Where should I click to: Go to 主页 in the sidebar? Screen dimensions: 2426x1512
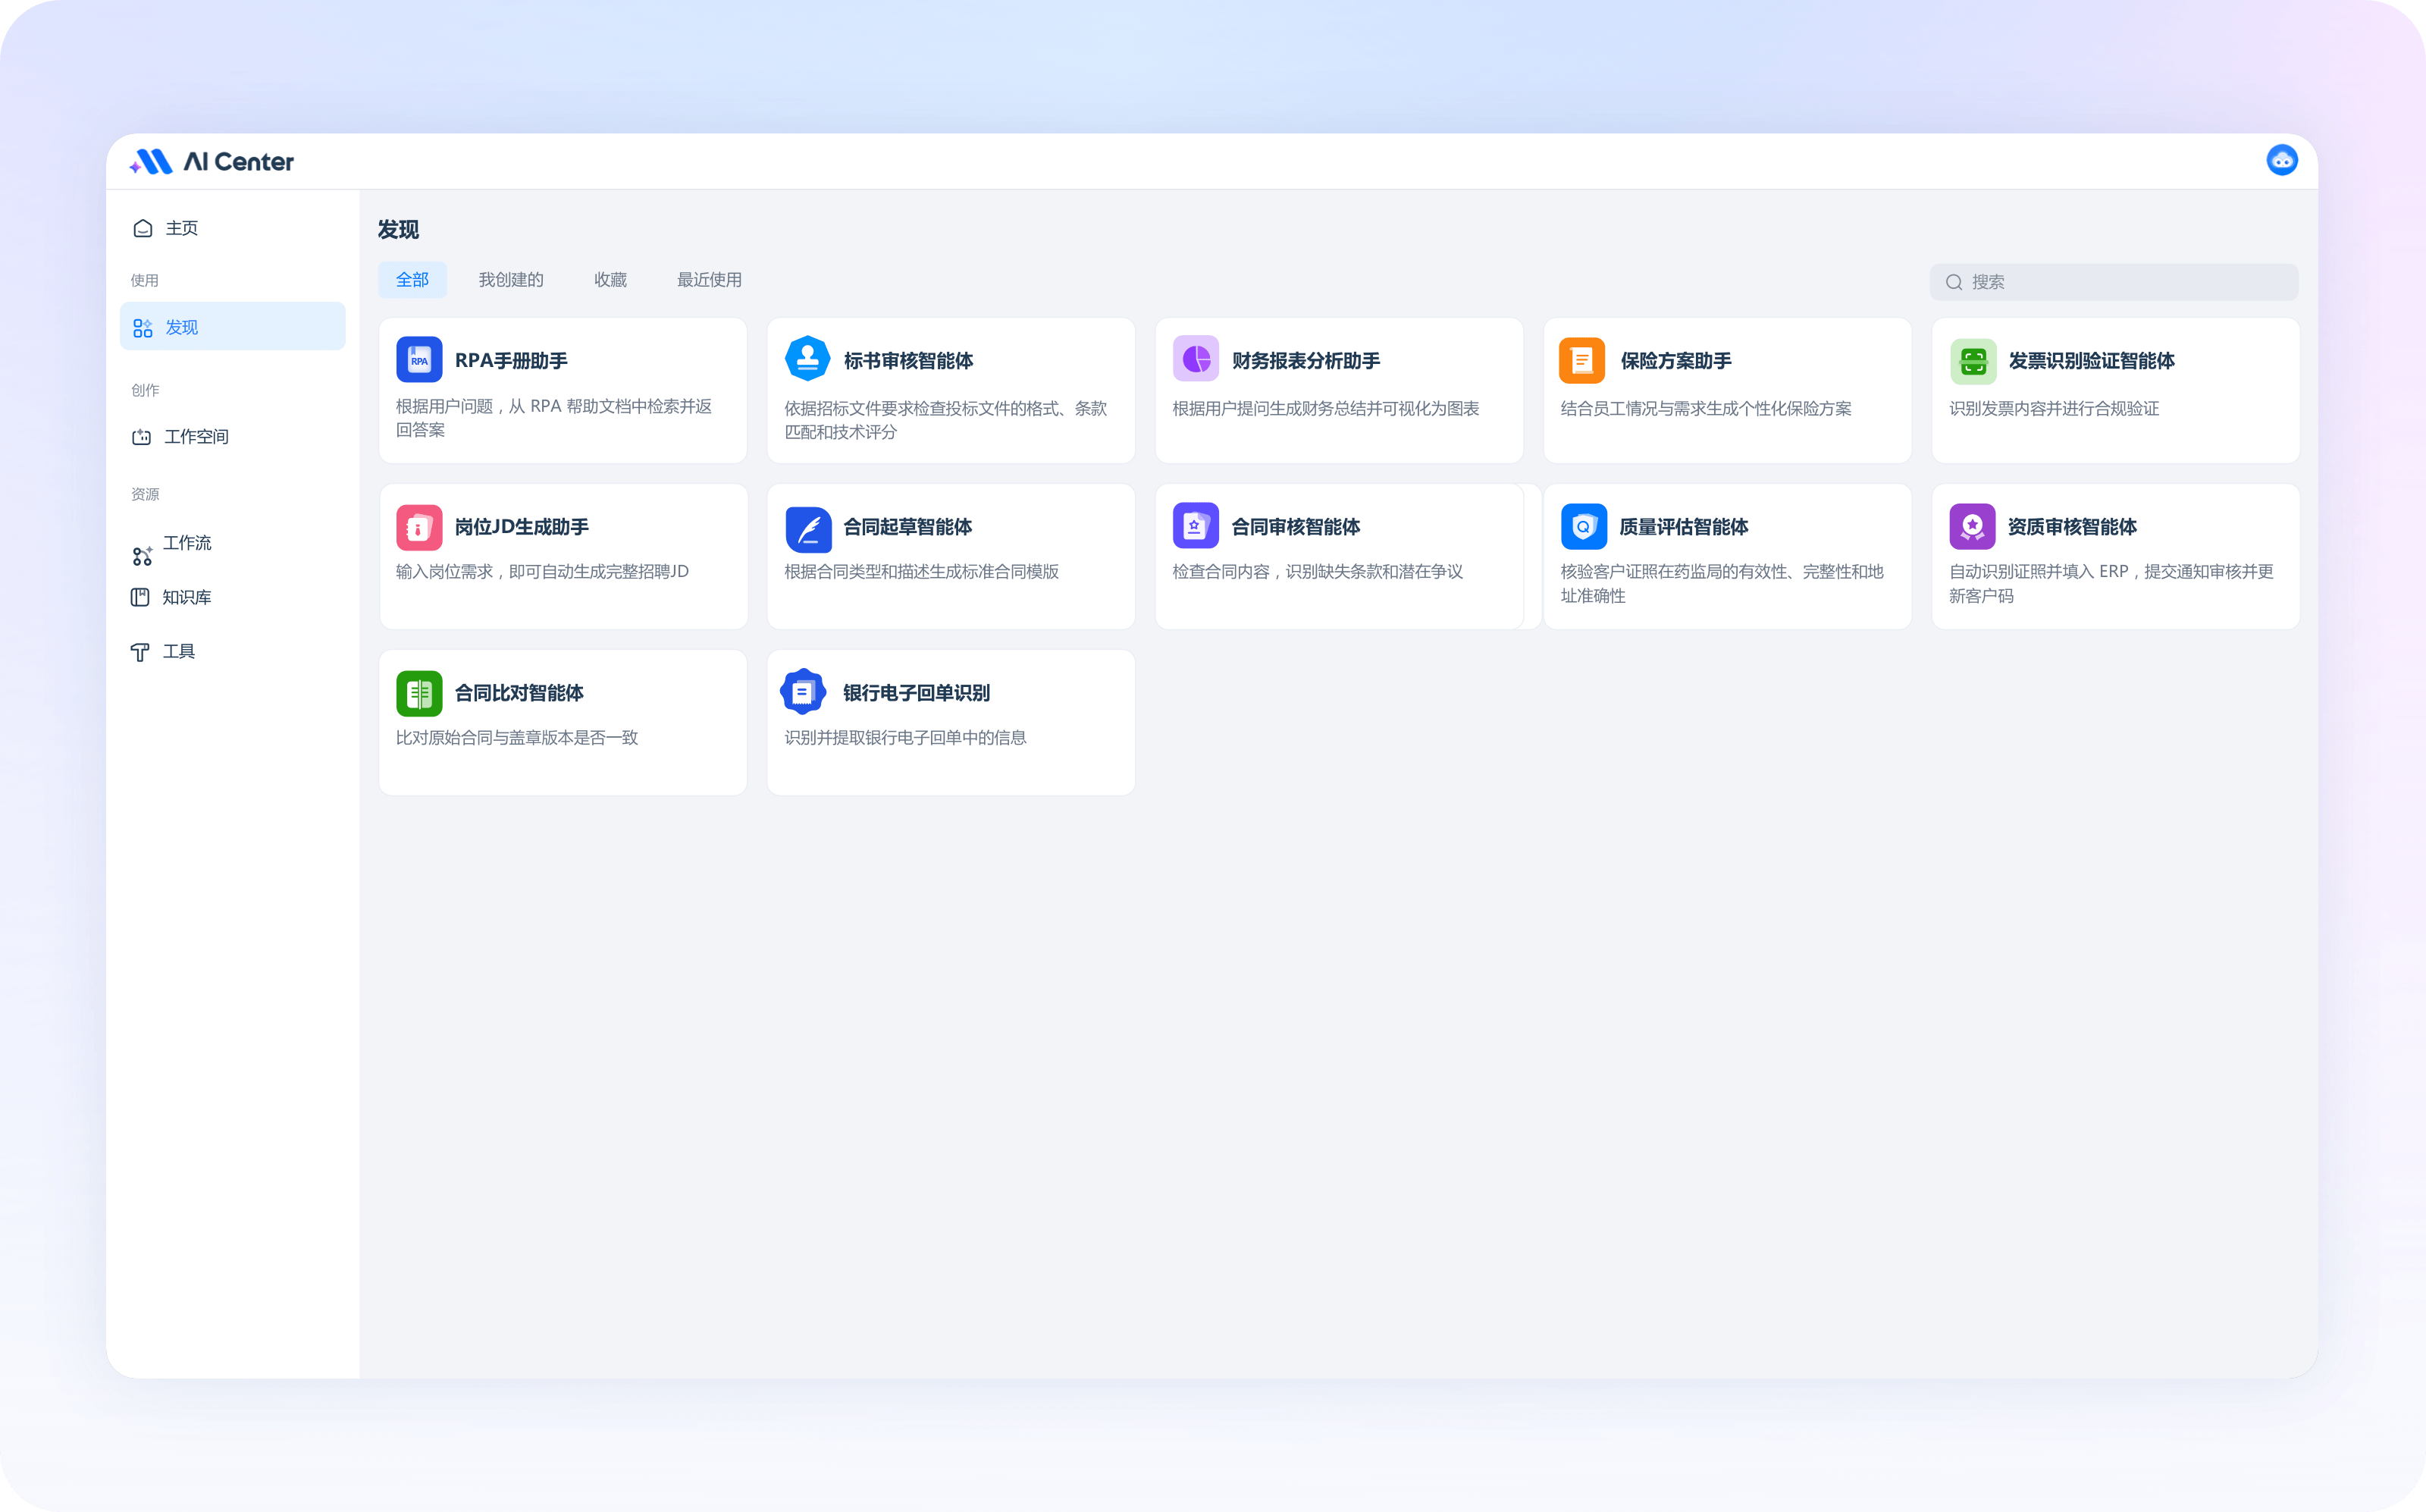click(x=181, y=228)
